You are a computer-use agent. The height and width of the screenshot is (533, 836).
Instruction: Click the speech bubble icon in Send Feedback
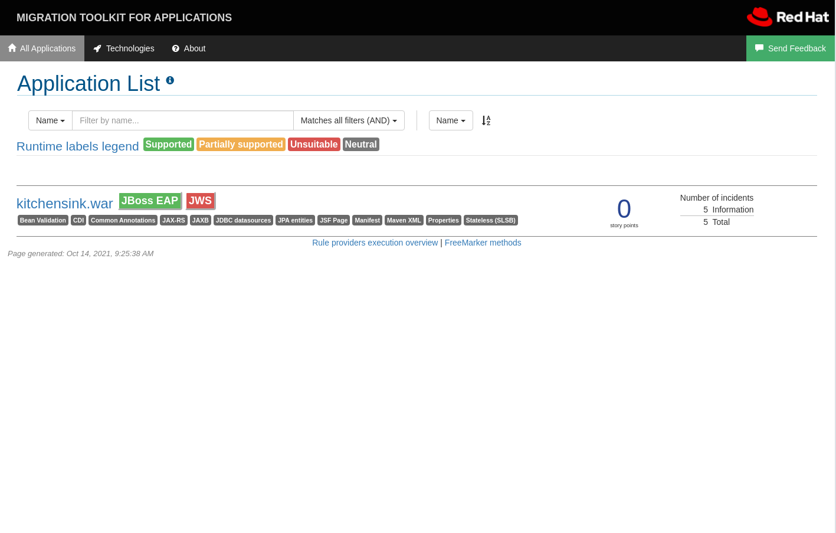759,48
